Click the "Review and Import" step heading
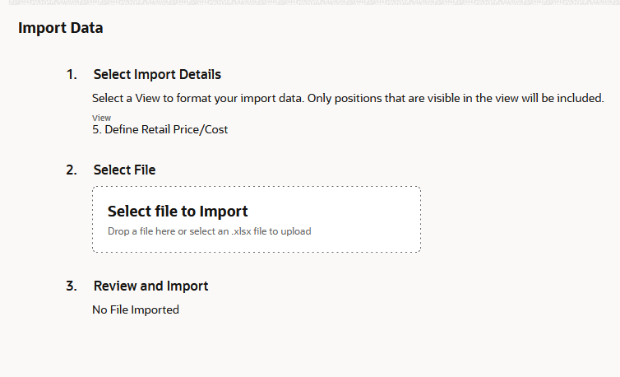 point(150,286)
